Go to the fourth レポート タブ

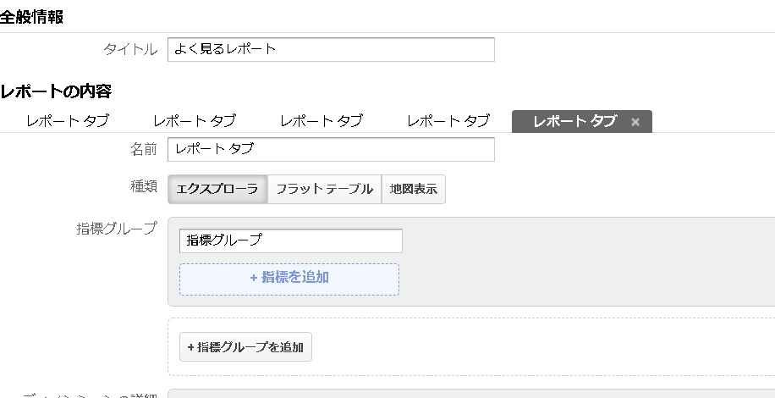(x=448, y=121)
